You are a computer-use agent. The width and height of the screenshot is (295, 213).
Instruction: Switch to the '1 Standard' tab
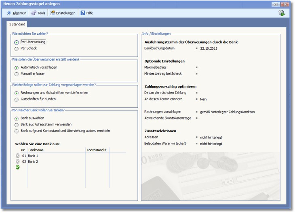click(17, 24)
